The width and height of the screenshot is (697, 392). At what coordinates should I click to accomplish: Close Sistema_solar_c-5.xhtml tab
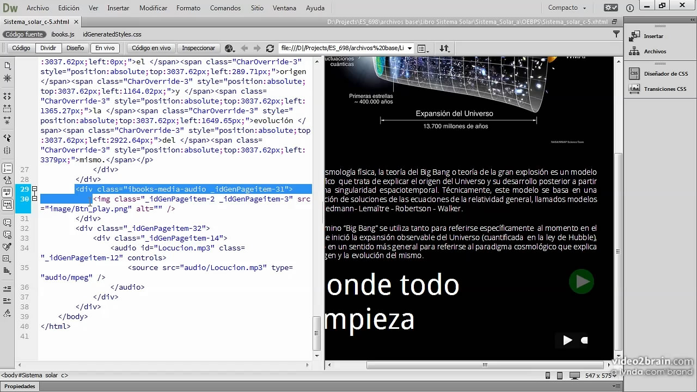[77, 22]
